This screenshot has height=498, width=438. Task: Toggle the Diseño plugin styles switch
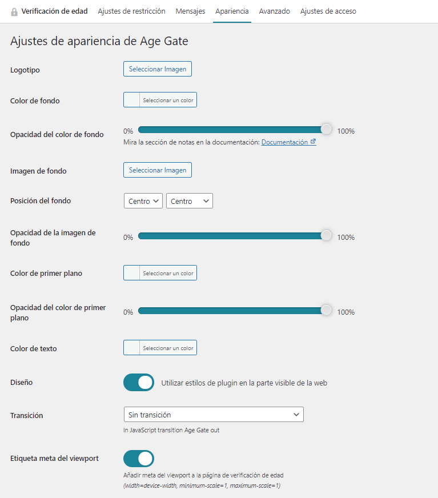139,383
